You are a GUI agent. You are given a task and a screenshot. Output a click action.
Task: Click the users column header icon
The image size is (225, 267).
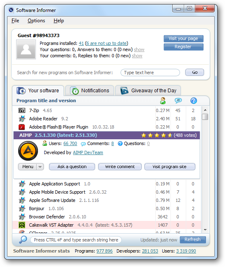pyautogui.click(x=163, y=101)
